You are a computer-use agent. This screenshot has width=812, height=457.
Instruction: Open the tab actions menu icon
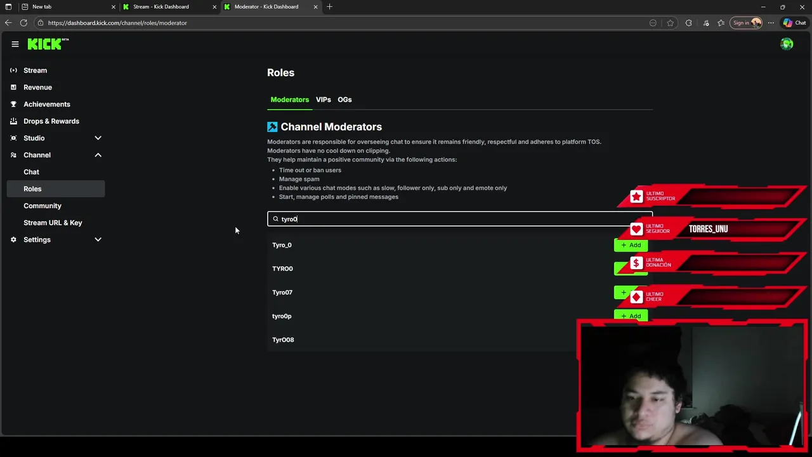pyautogui.click(x=8, y=6)
